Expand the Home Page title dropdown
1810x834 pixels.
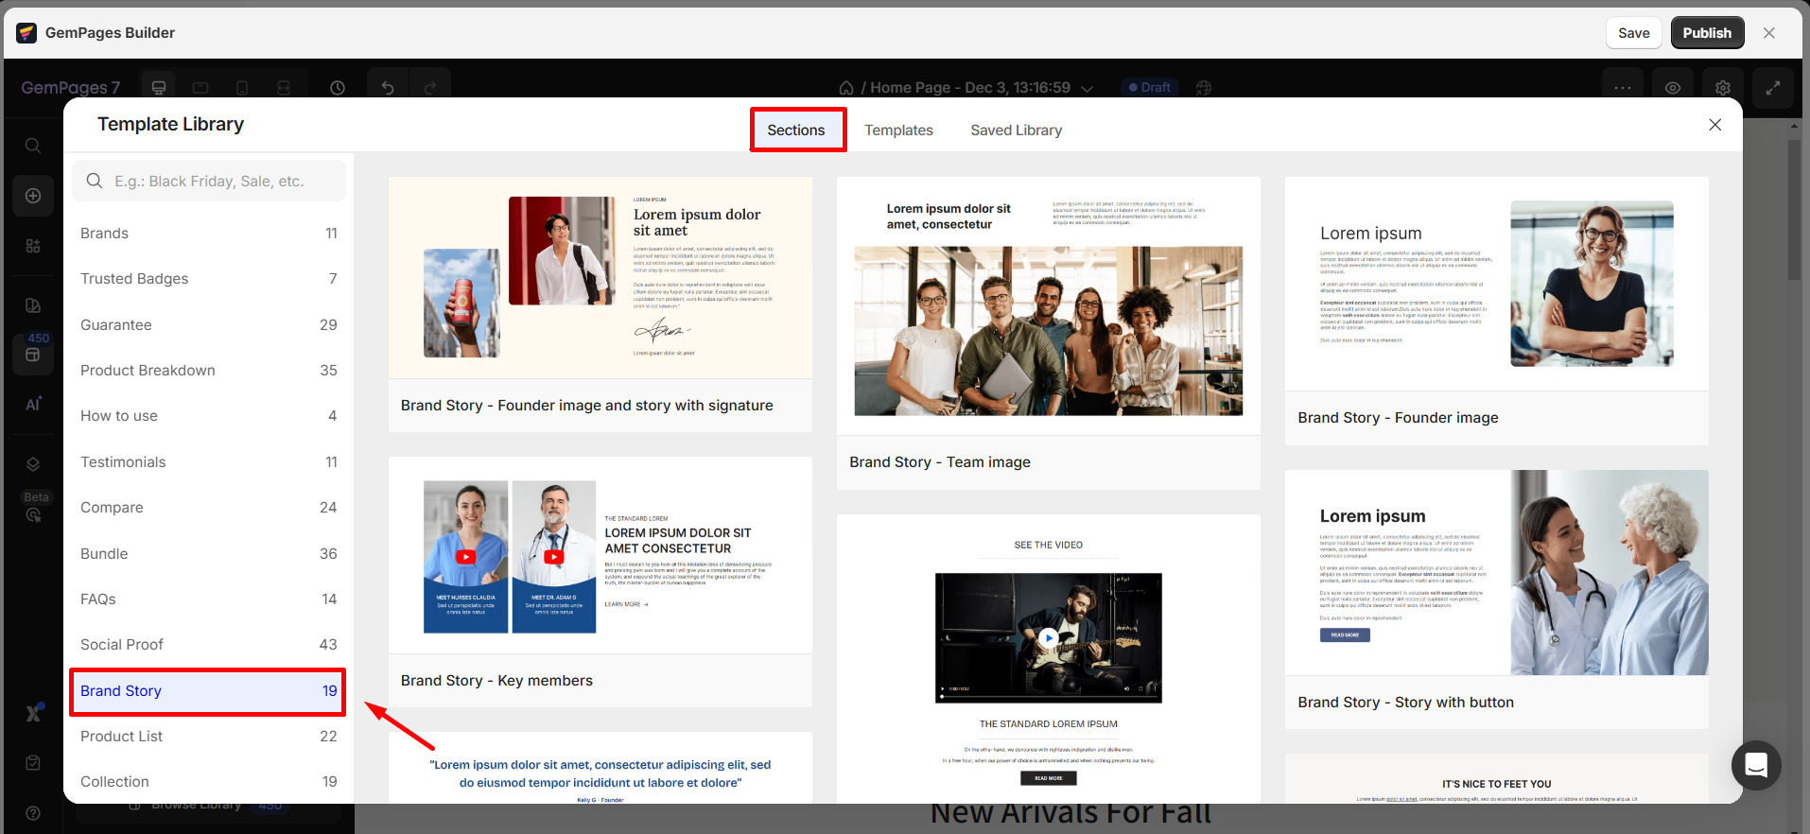[1088, 88]
